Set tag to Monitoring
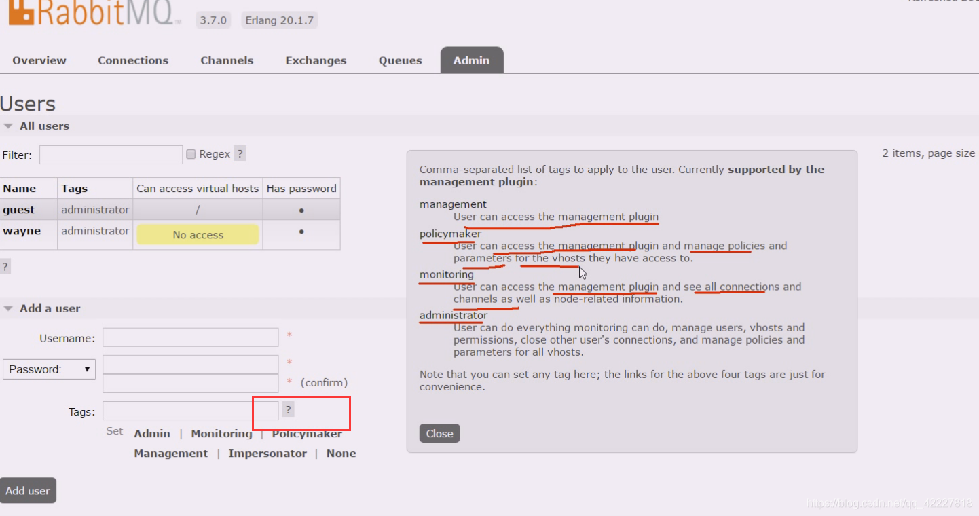The image size is (979, 516). pos(221,434)
